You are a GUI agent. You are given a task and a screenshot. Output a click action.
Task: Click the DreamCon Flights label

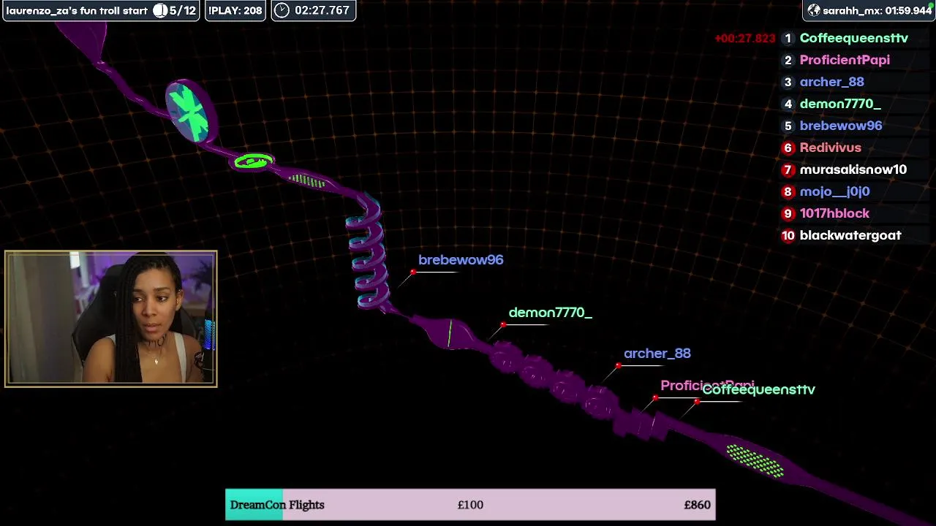point(277,505)
